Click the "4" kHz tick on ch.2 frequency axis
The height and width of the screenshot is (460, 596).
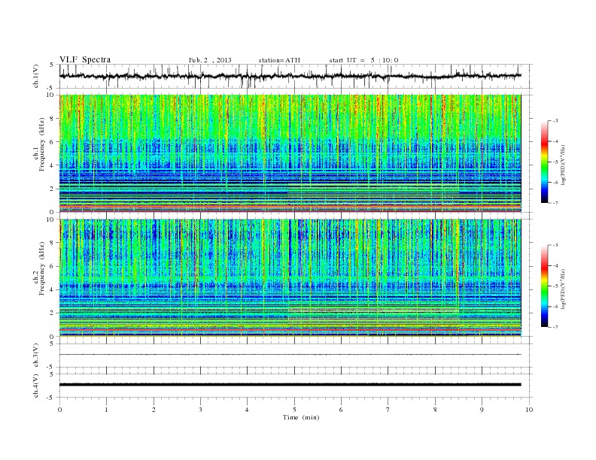(x=52, y=289)
